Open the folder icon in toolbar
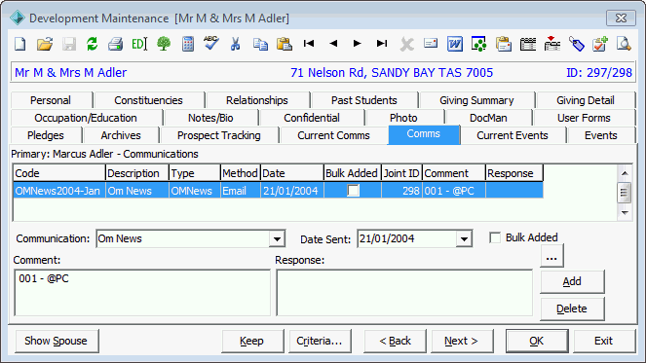Viewport: 646px width, 363px height. click(x=45, y=44)
